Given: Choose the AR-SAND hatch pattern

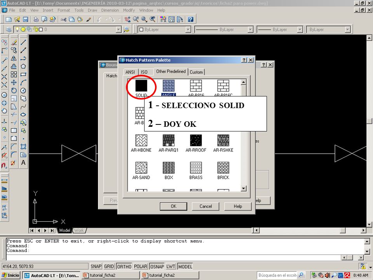Looking at the screenshot, I should pos(141,168).
